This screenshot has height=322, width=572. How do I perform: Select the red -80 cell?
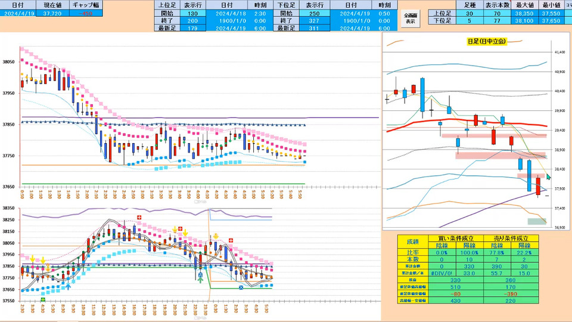[456, 294]
